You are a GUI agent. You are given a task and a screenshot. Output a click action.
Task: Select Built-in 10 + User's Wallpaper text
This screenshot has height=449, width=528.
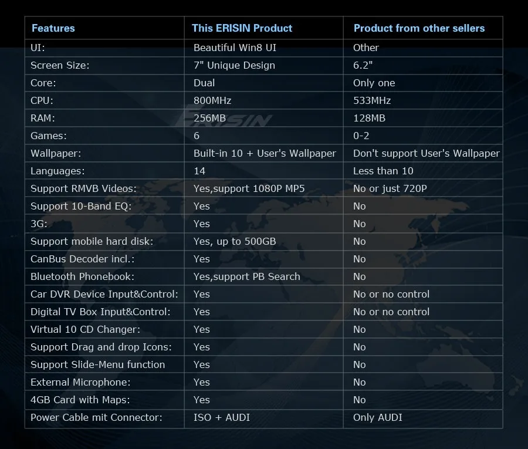point(265,154)
